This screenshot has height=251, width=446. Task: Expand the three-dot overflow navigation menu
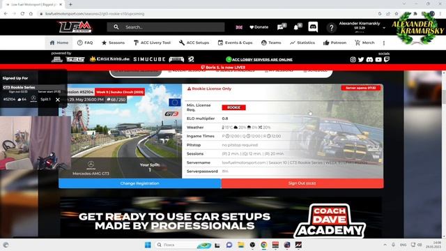(x=384, y=43)
